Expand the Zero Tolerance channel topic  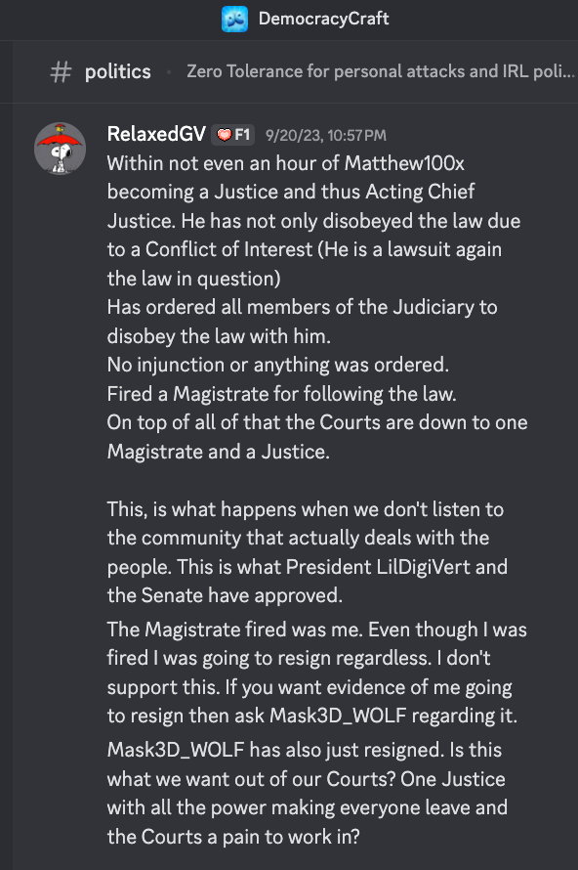381,71
